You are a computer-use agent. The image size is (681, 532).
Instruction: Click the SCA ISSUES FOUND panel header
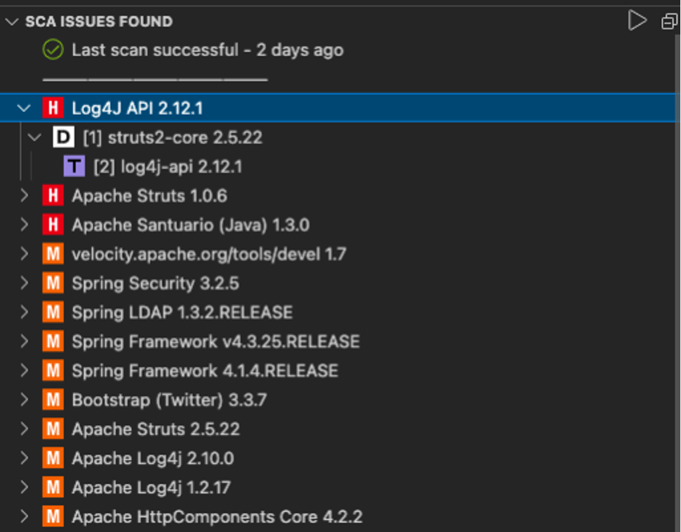[98, 21]
